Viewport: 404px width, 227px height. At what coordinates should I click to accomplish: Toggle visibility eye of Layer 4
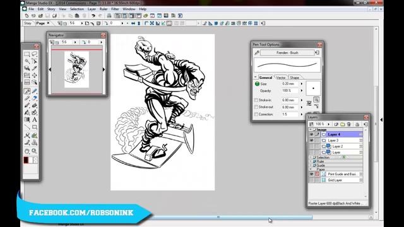pyautogui.click(x=311, y=134)
